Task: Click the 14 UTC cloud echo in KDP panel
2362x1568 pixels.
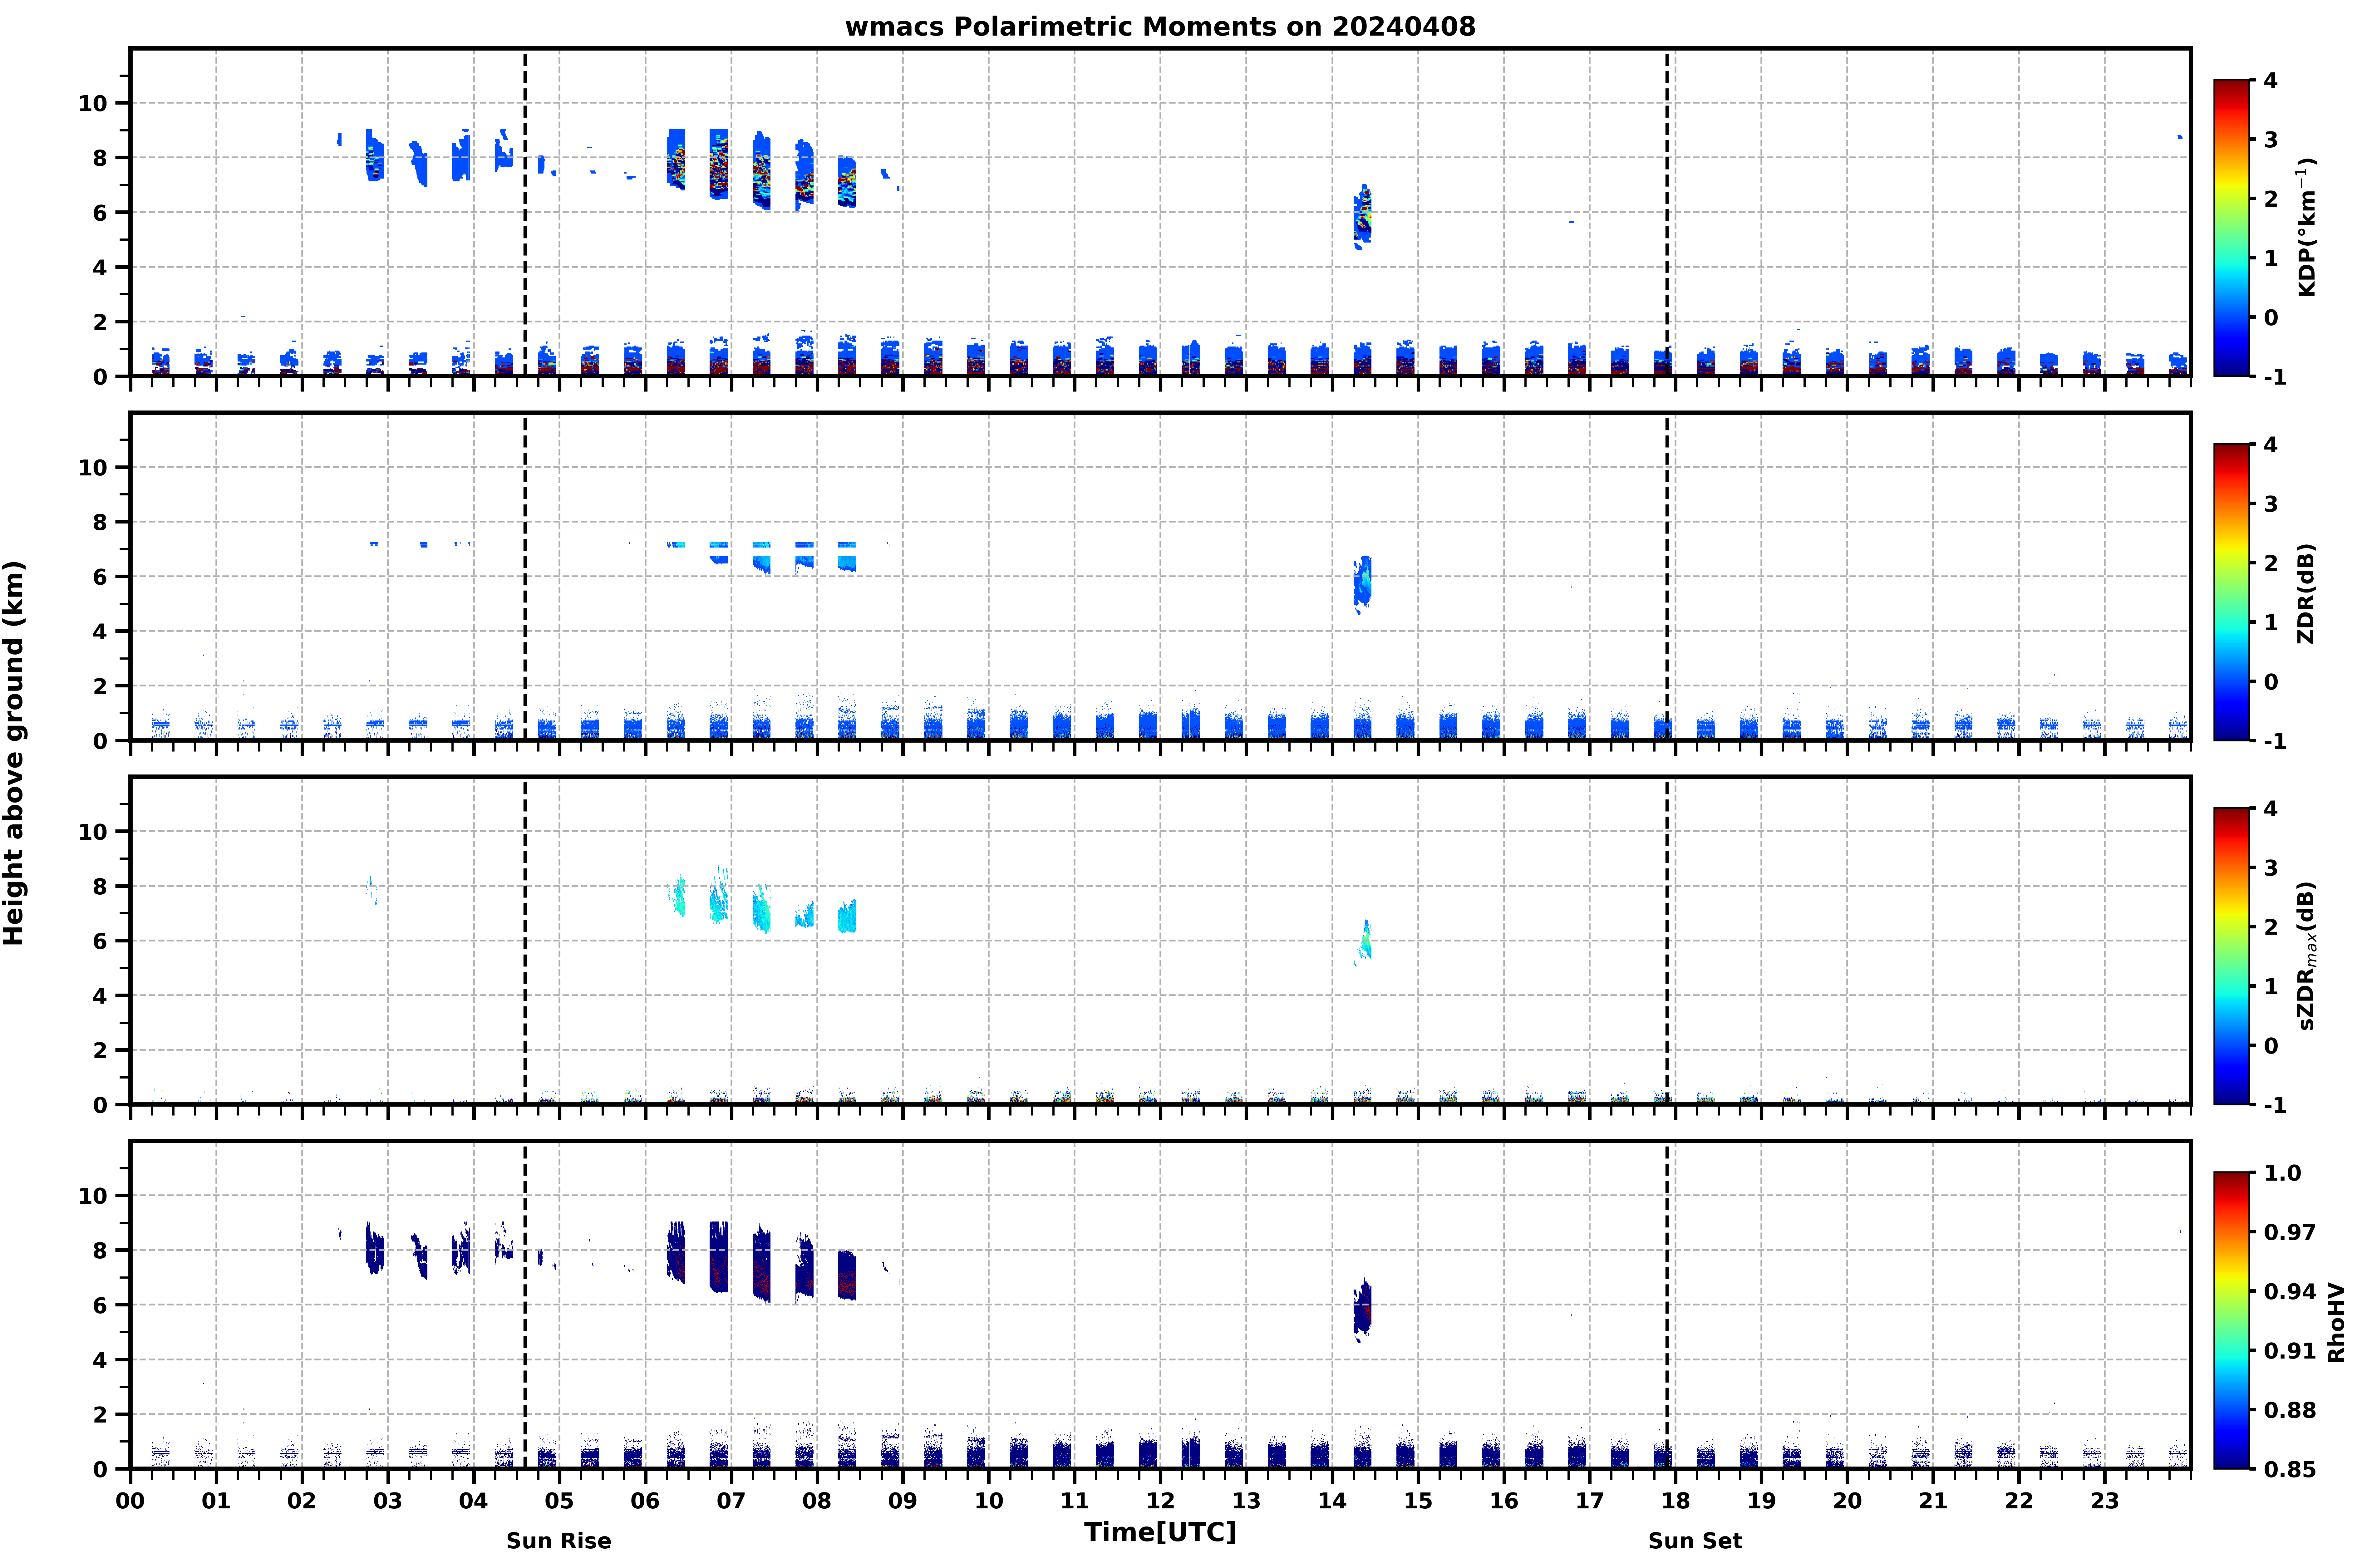Action: click(1362, 217)
